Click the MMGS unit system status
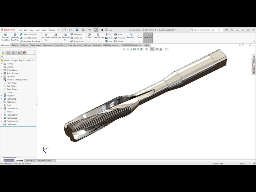 pos(243,164)
